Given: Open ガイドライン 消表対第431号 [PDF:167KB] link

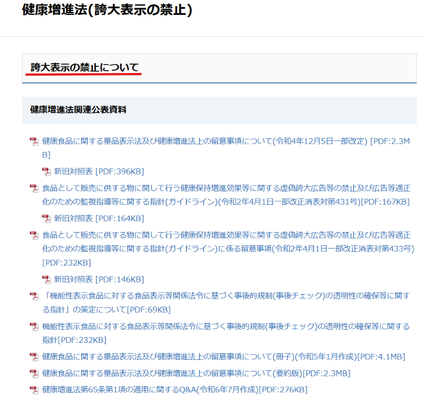Looking at the screenshot, I should [226, 195].
